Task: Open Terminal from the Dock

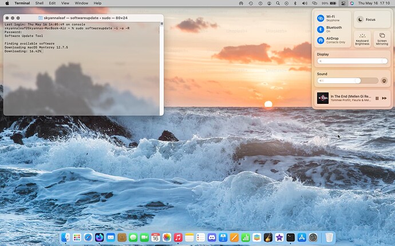Action: pos(290,237)
